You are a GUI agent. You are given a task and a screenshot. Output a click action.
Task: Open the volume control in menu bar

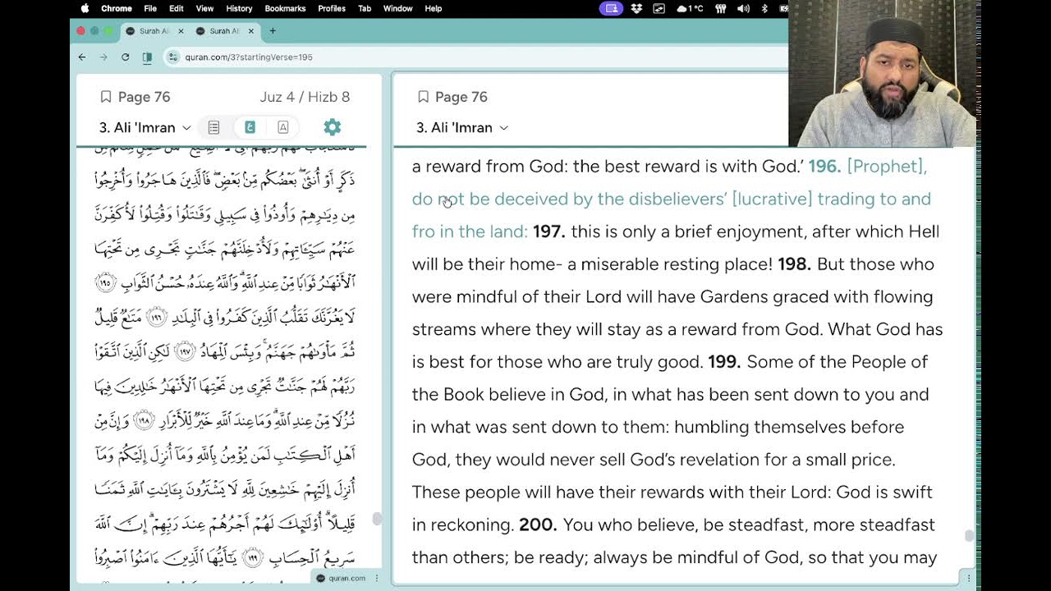tap(743, 8)
